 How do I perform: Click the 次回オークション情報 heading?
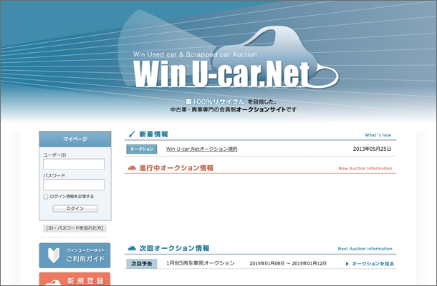click(x=174, y=248)
